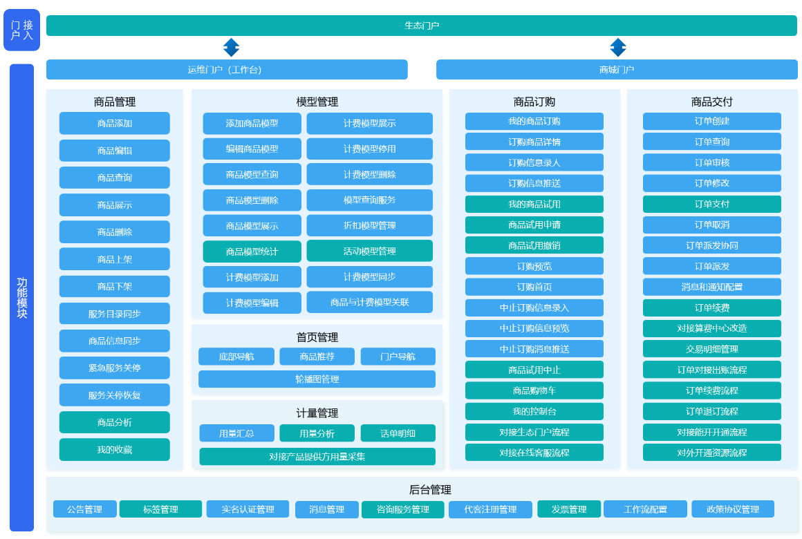Click the 消息和通知配置 block
The image size is (802, 539).
[711, 287]
